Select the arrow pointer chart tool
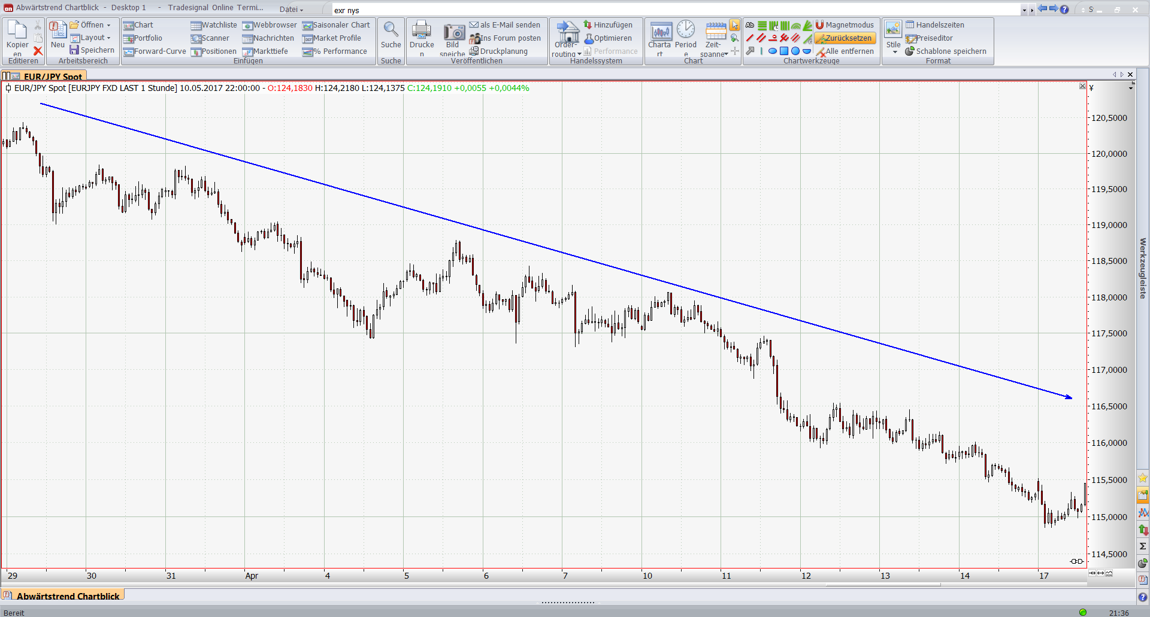The width and height of the screenshot is (1150, 617). click(x=734, y=25)
